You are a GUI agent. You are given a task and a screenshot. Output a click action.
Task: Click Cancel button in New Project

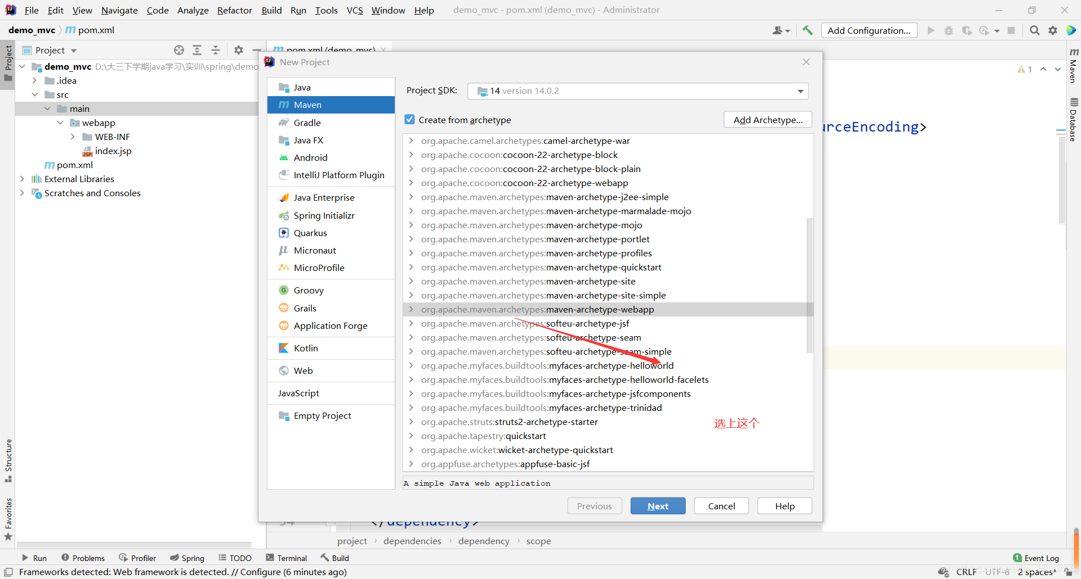click(x=721, y=506)
